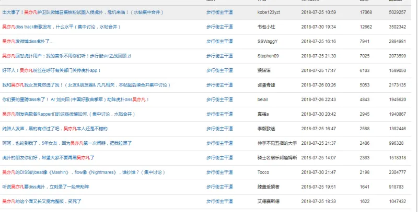Open the '好吓人！吴亦凡粉丝' thread about 虎扑app

[x=51, y=70]
